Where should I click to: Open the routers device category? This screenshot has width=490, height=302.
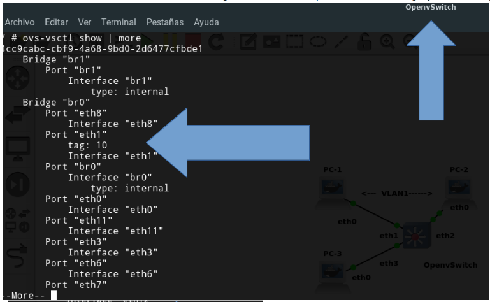[x=15, y=79]
